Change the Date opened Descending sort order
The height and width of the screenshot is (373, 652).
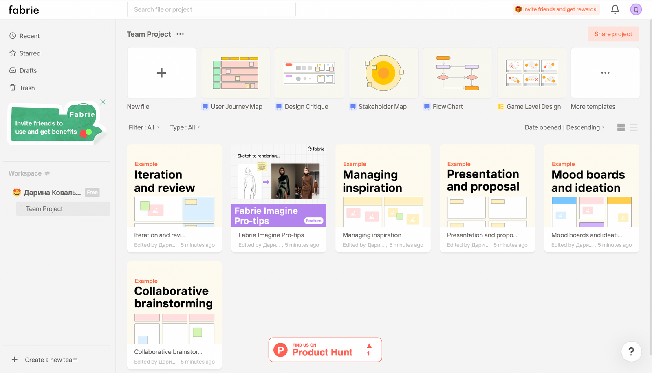point(564,127)
